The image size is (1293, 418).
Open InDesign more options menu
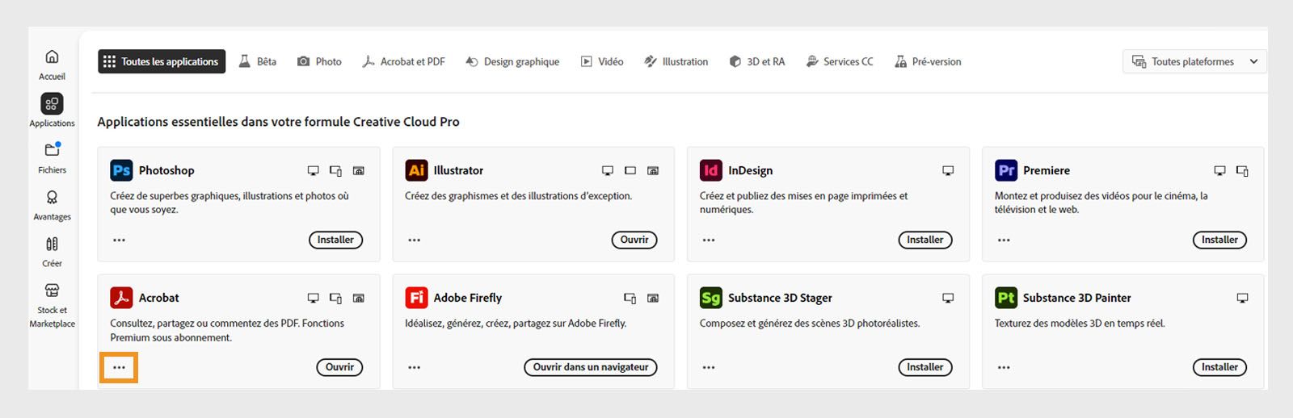point(709,240)
